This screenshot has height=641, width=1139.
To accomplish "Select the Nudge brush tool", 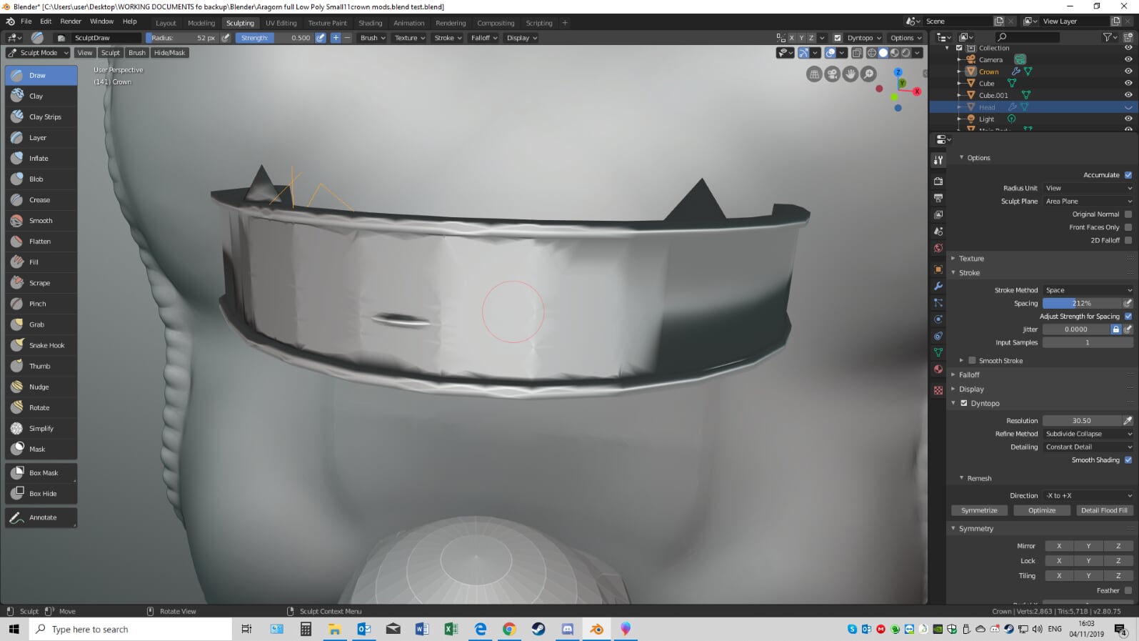I will coord(41,387).
